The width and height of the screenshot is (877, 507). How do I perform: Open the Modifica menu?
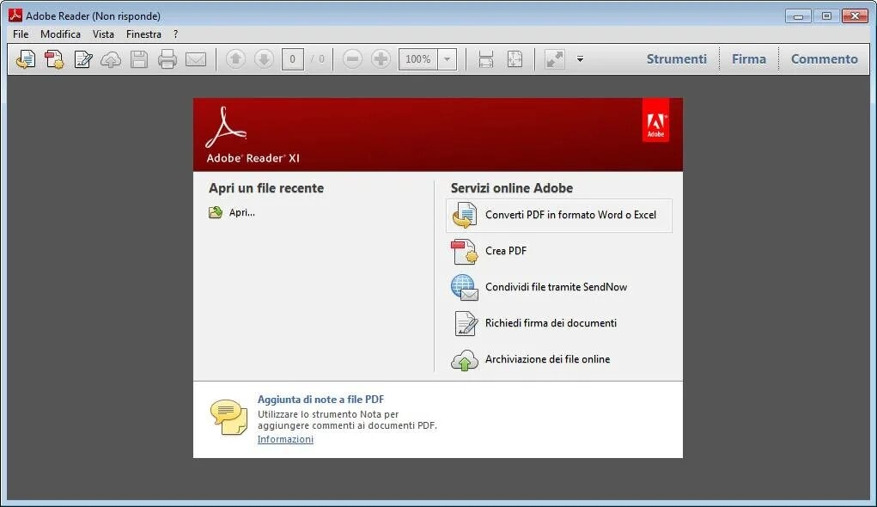60,34
